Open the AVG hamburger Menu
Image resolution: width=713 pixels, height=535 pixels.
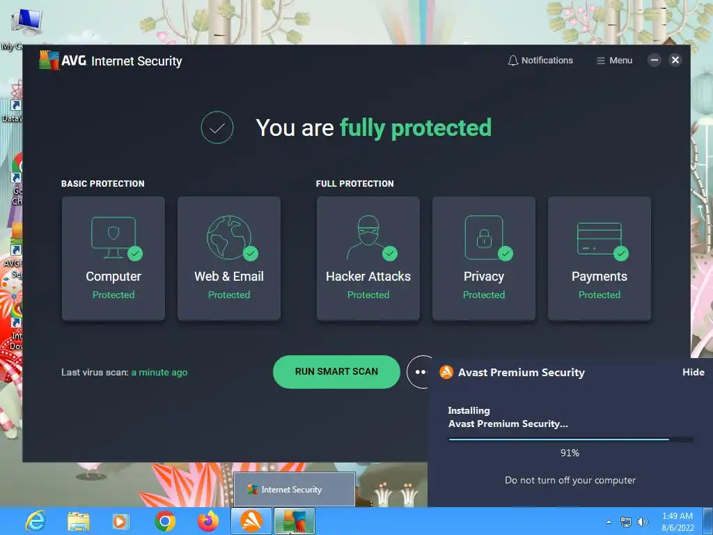click(x=614, y=61)
